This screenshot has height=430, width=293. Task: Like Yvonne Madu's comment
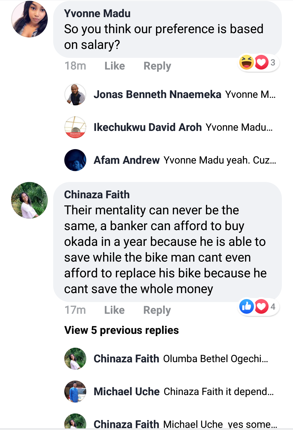pyautogui.click(x=114, y=66)
